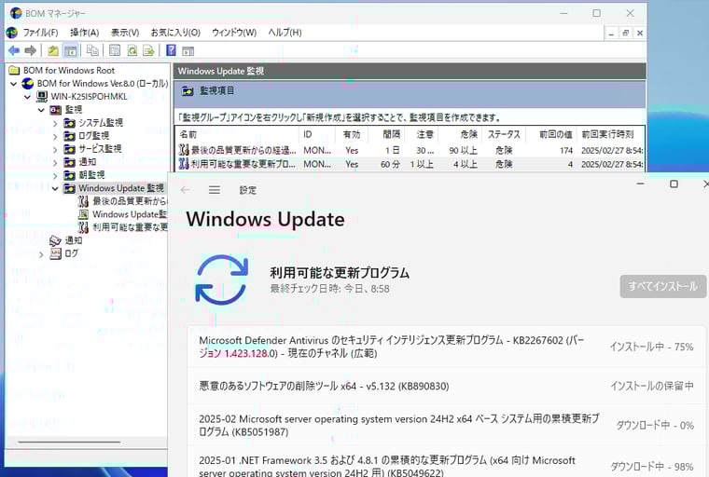709x477 pixels.
Task: Click the BOM for Windows Root folder icon
Action: coord(15,71)
